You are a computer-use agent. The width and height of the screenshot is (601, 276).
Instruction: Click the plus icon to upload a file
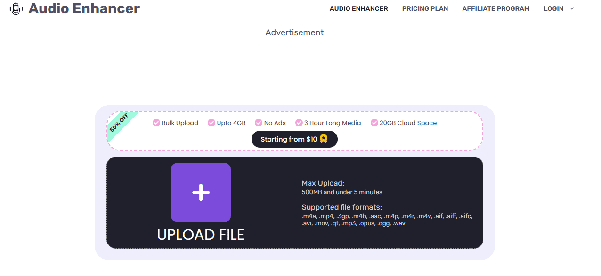tap(201, 192)
